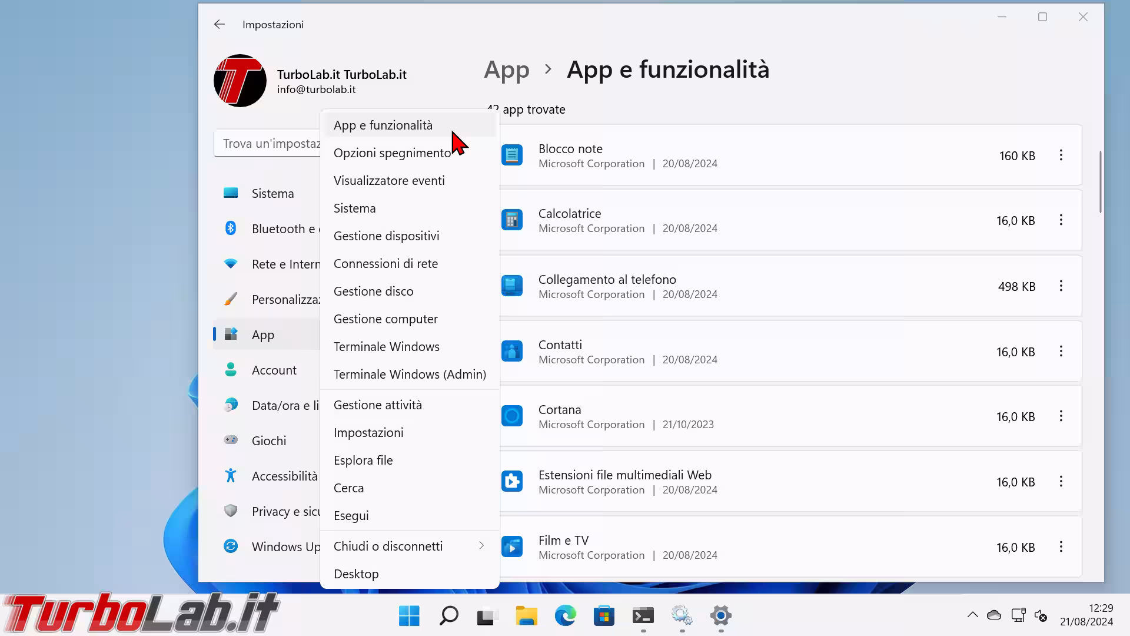
Task: Select Gestione attività in the menu
Action: pyautogui.click(x=377, y=405)
